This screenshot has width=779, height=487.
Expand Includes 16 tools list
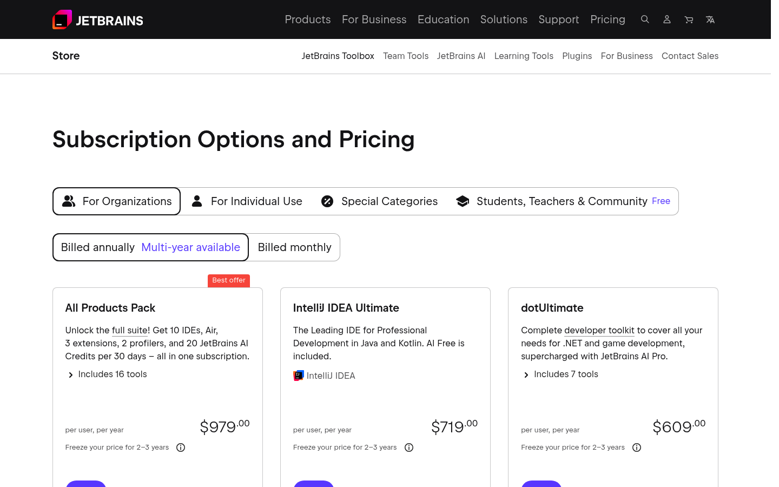(107, 374)
